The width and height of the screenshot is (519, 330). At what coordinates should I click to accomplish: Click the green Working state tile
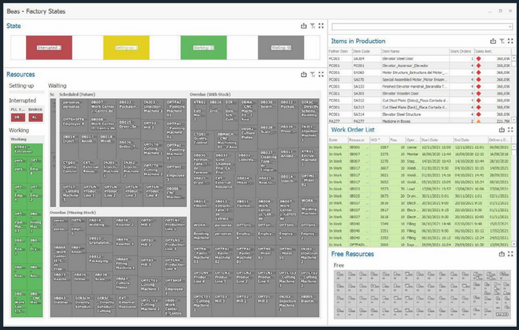(203, 48)
